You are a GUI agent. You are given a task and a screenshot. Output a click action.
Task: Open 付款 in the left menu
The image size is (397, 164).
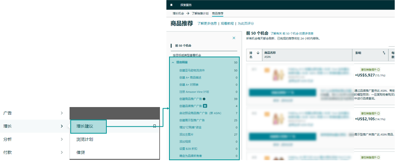(7, 152)
